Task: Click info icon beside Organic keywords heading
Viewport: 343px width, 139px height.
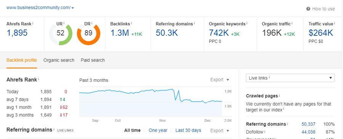Action: click(x=247, y=23)
